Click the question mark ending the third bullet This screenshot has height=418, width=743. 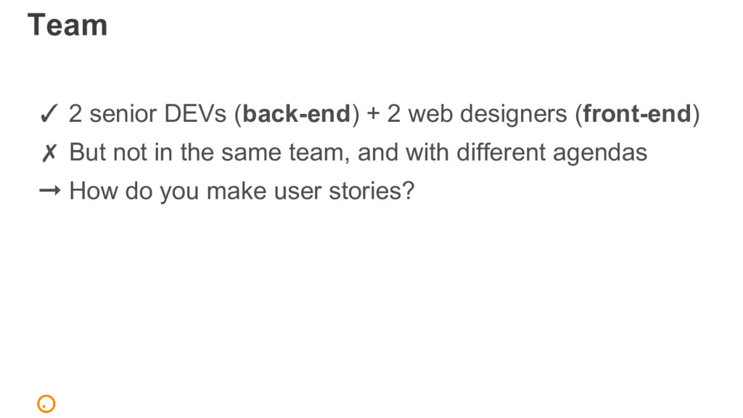(409, 191)
